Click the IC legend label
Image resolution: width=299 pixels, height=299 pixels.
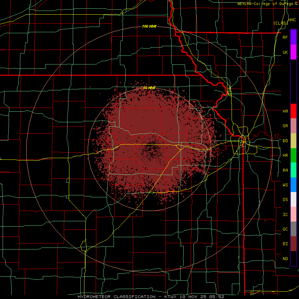point(285,215)
